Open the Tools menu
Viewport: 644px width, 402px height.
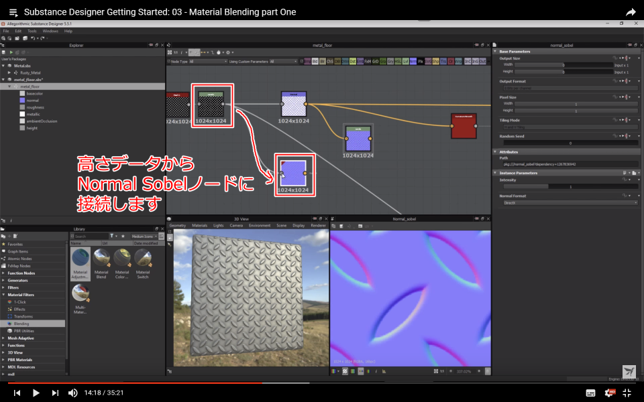tap(32, 31)
